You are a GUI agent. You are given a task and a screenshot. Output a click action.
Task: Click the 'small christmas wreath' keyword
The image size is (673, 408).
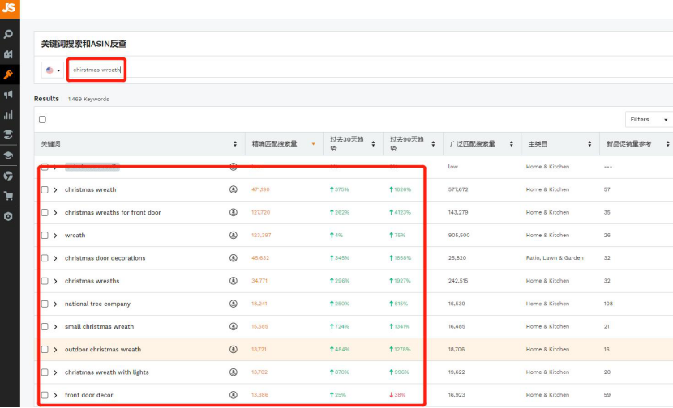[98, 327]
